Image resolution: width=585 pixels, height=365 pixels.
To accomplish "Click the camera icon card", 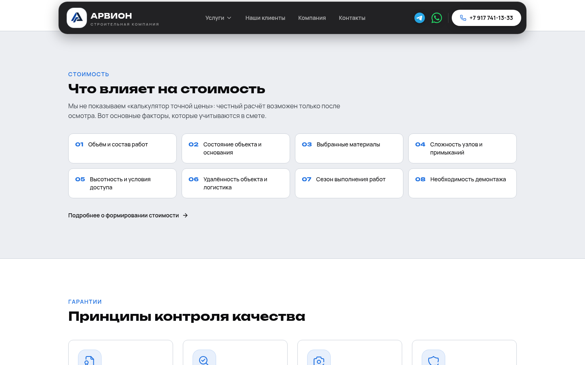I will point(350,352).
